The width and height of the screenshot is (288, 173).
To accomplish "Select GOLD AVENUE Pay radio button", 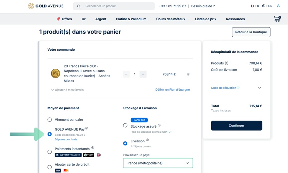I will pos(50,134).
